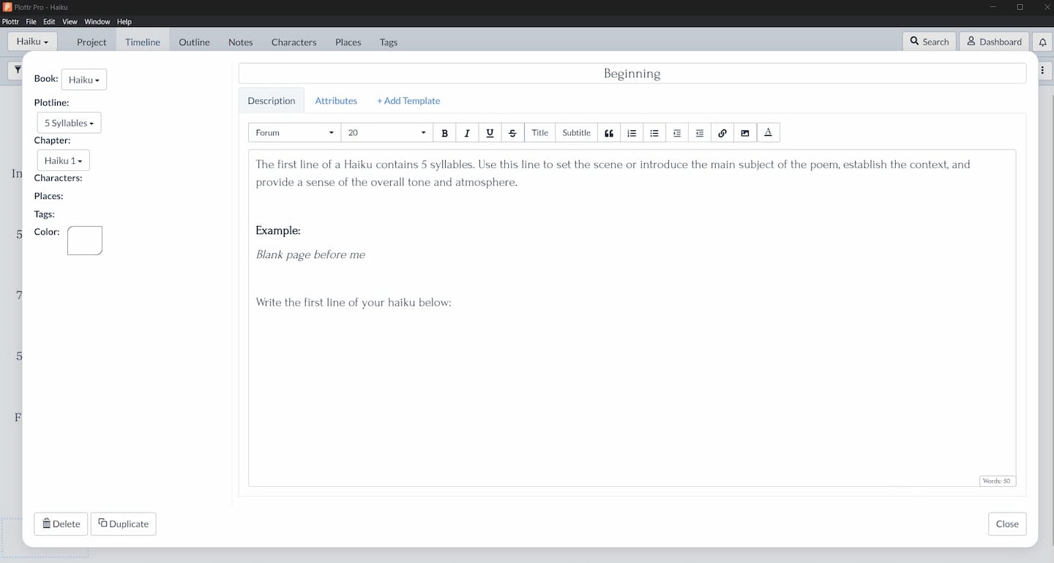Apply strikethrough to text
This screenshot has width=1054, height=563.
pos(512,133)
